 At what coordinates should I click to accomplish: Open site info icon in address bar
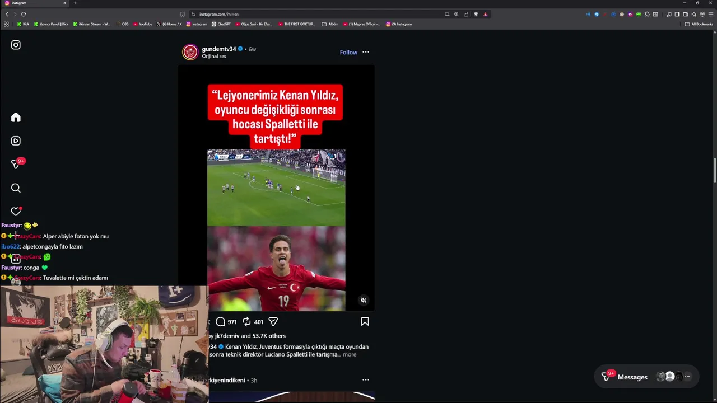click(193, 14)
